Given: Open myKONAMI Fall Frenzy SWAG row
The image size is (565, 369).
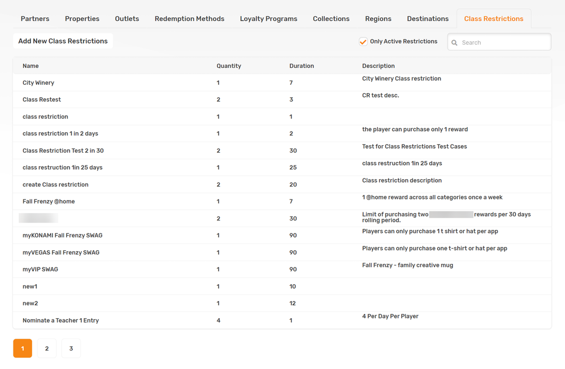Looking at the screenshot, I should point(282,235).
